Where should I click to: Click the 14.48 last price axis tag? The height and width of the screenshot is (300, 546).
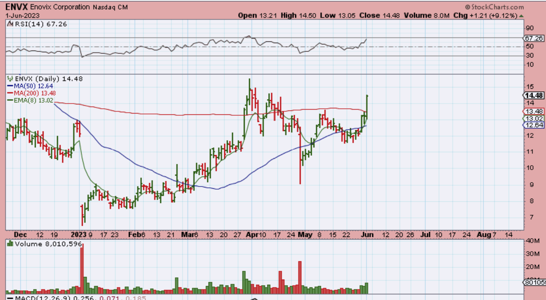pyautogui.click(x=534, y=96)
